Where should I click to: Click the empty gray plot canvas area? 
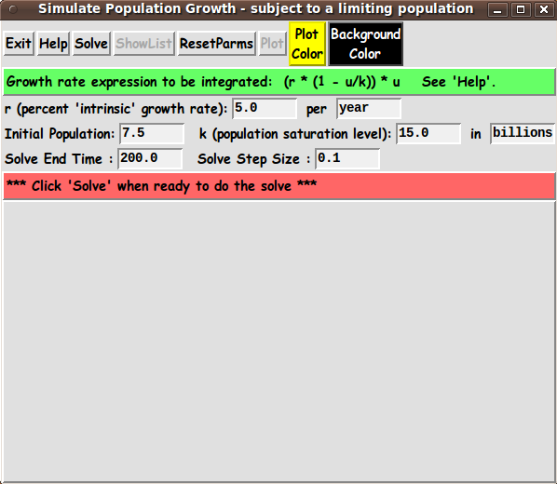click(x=278, y=342)
